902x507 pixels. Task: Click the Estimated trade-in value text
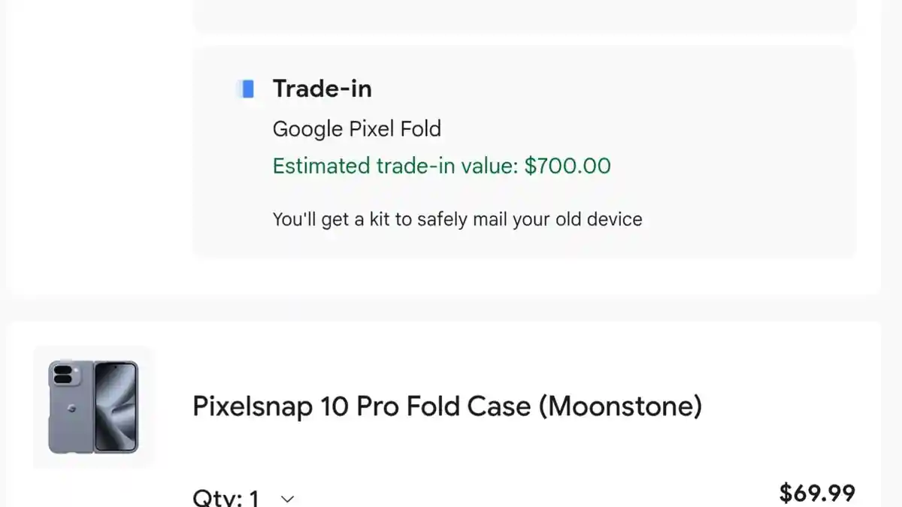(x=395, y=165)
